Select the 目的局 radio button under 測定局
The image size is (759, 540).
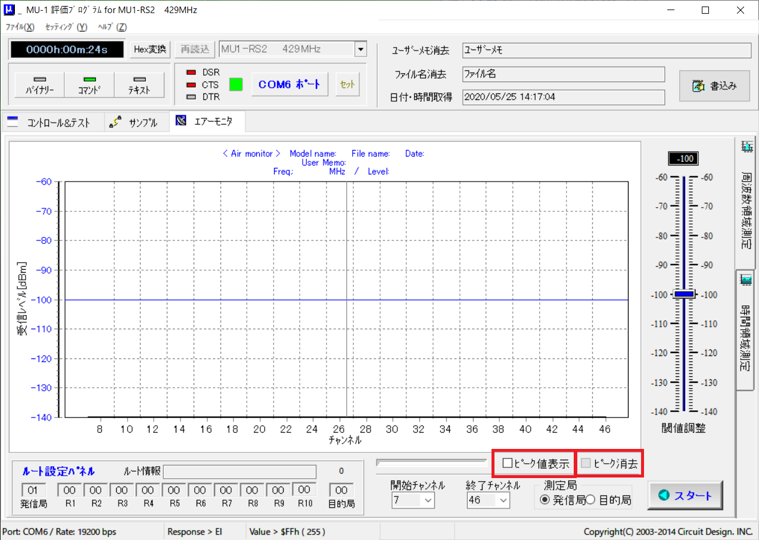[x=591, y=500]
